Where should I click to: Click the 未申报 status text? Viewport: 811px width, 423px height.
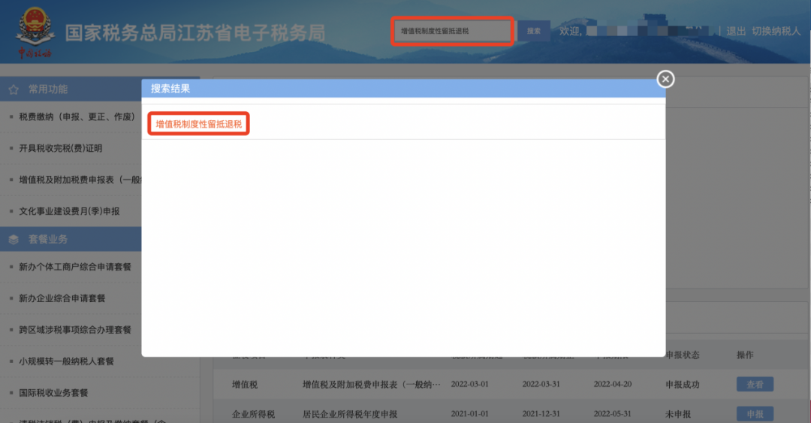(678, 414)
